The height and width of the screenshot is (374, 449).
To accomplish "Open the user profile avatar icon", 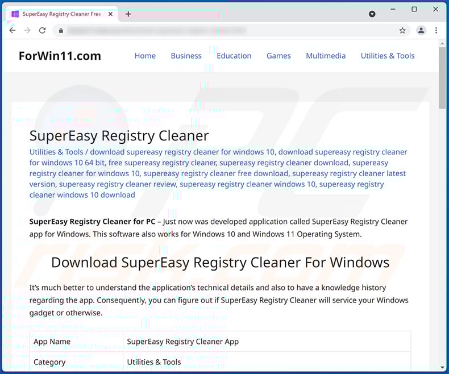I will pos(421,31).
